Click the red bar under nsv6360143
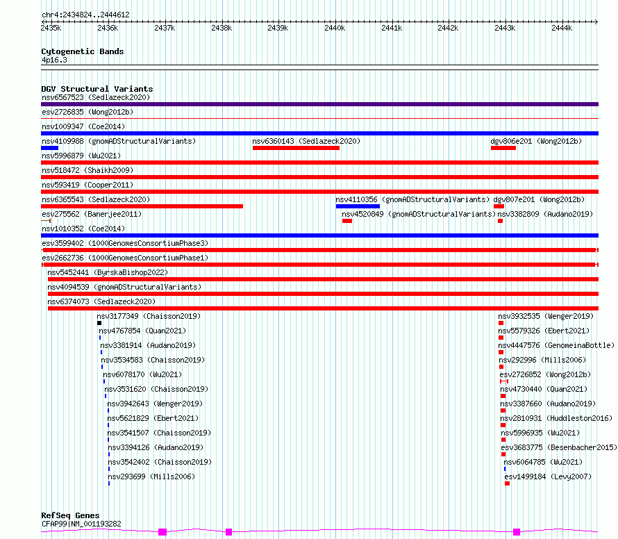Image resolution: width=618 pixels, height=539 pixels. [296, 148]
